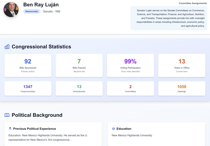This screenshot has width=210, height=146.
Task: Click the 2 Committees card
Action: tap(131, 88)
